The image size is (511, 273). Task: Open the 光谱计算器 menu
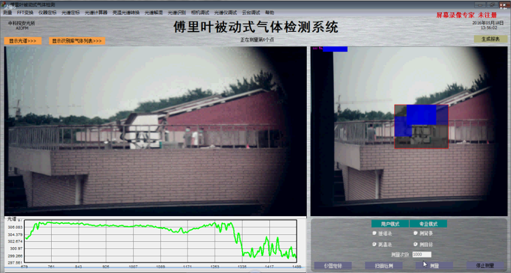coord(96,12)
